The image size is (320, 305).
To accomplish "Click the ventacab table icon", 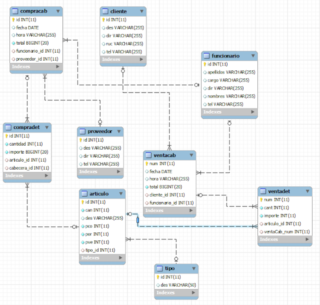I will coord(148,155).
